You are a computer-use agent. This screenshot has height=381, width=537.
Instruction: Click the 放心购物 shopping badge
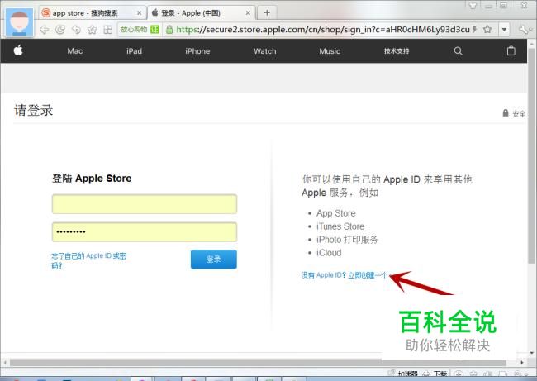[140, 30]
